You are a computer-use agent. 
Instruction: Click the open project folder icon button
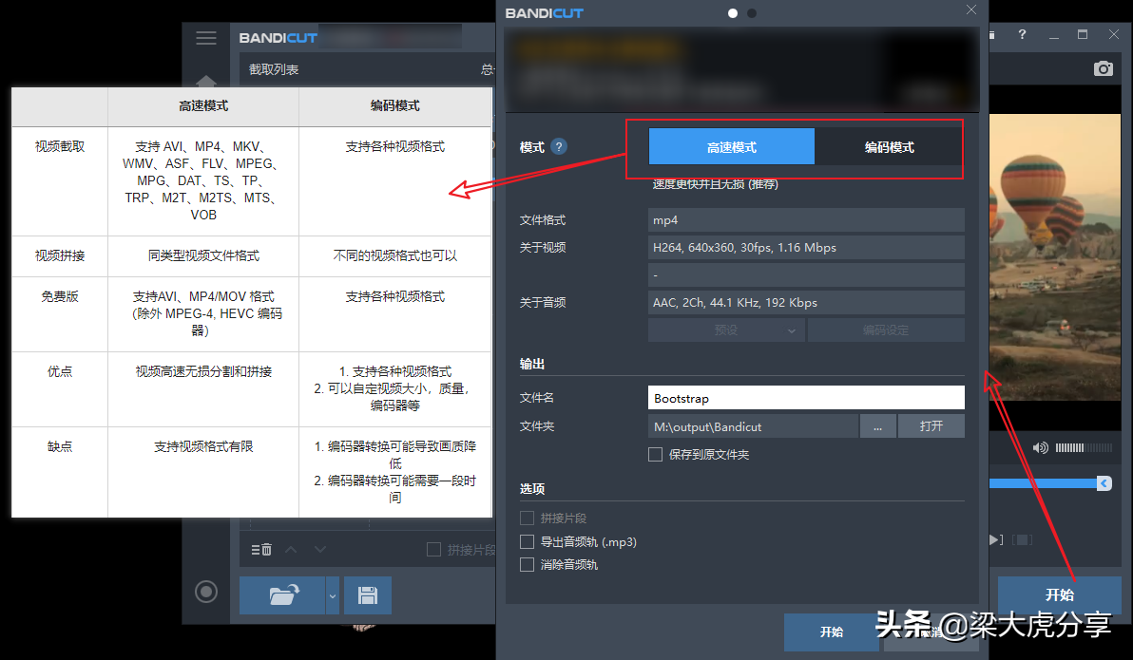tap(282, 595)
